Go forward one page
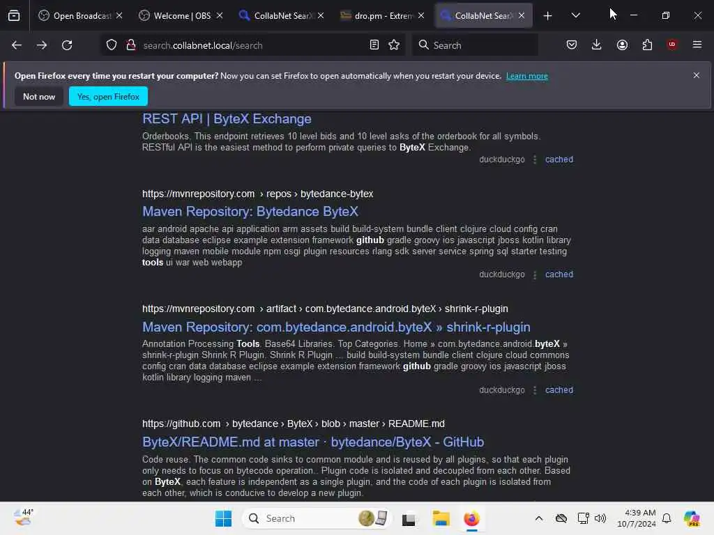 coord(41,45)
